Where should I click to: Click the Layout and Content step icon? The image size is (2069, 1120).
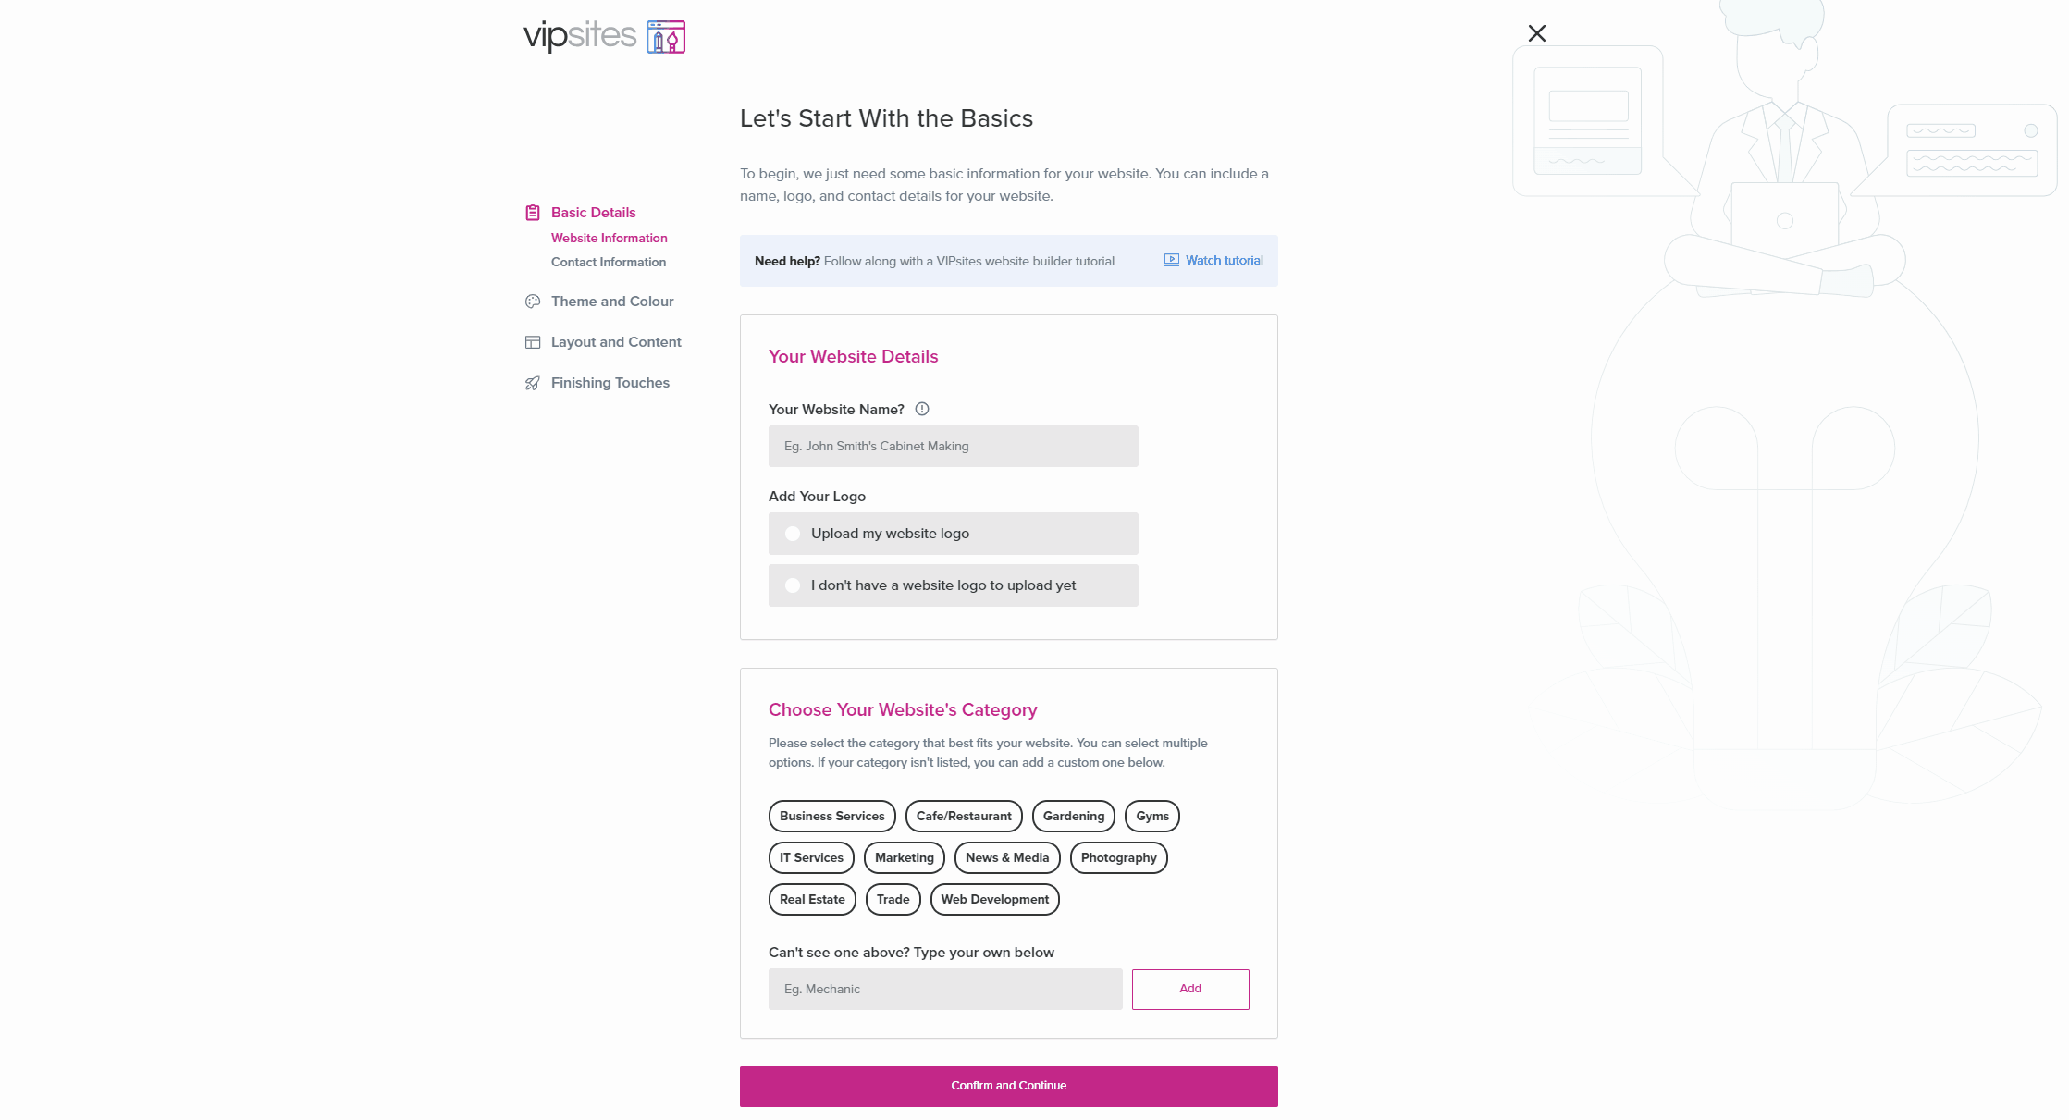coord(533,342)
